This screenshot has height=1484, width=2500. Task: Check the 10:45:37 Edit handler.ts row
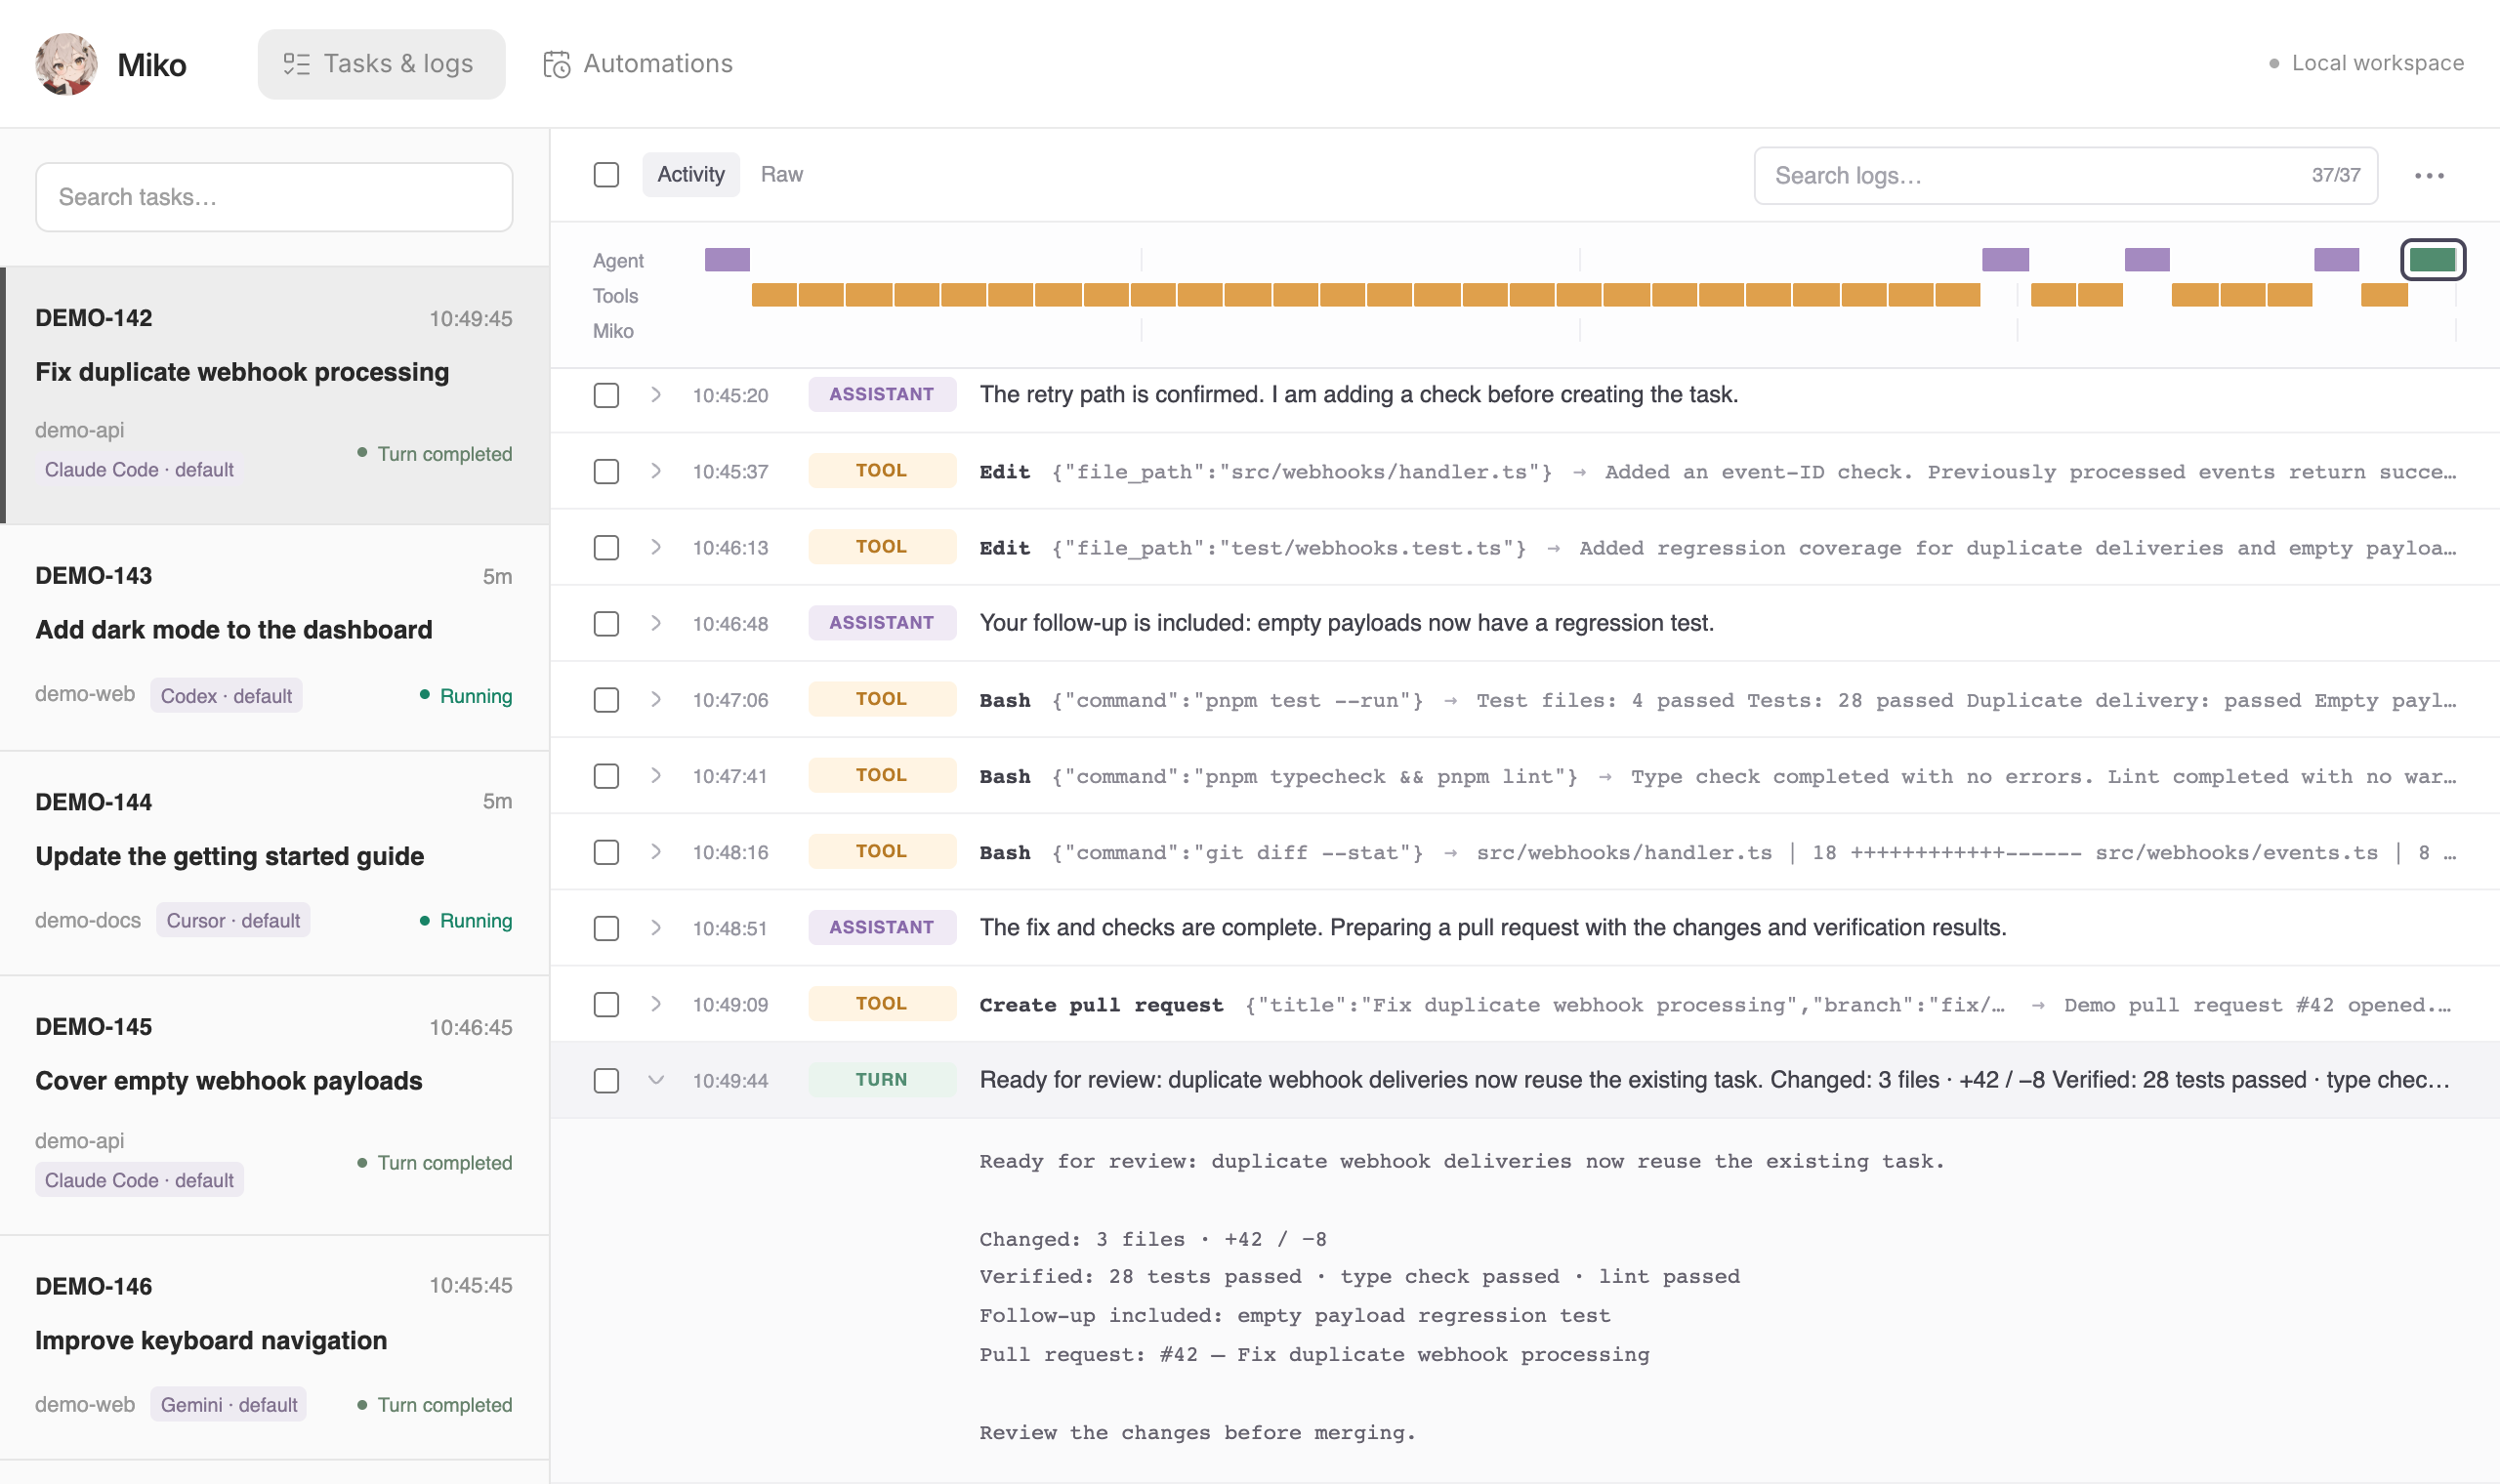click(606, 471)
